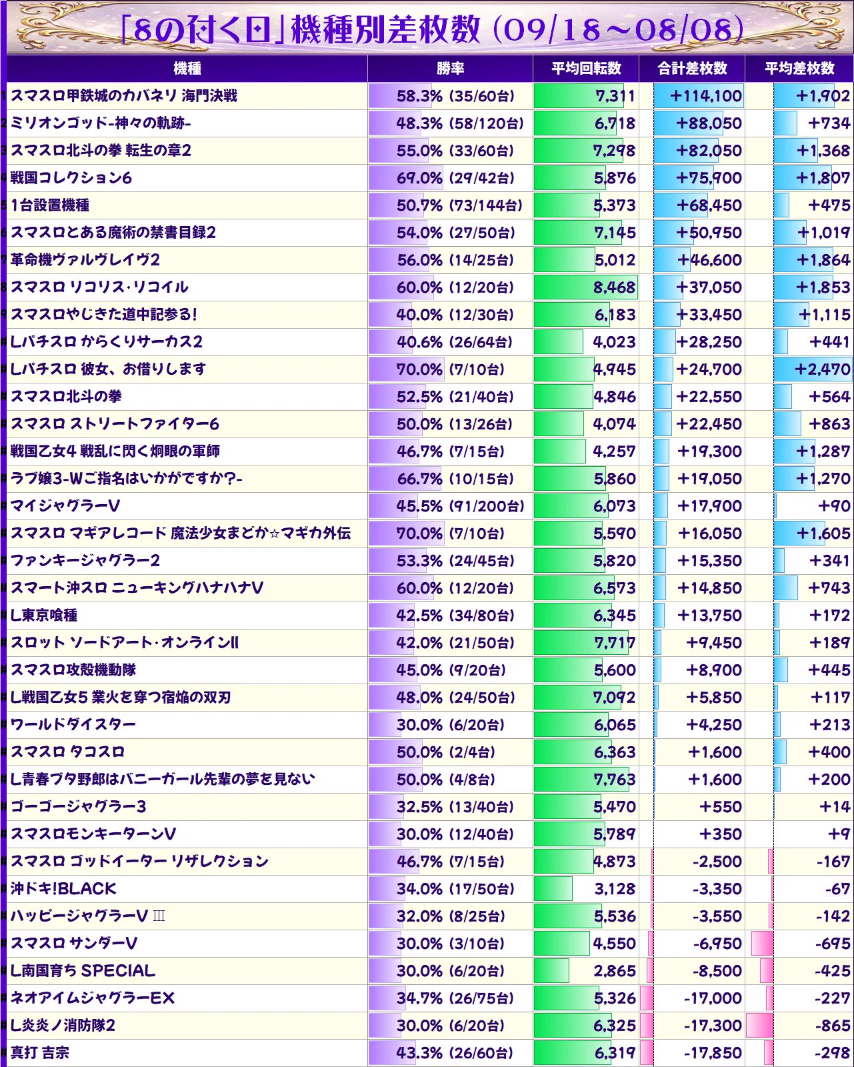Select the average spins value 7,763
Viewport: 854px width, 1067px height.
pos(615,780)
